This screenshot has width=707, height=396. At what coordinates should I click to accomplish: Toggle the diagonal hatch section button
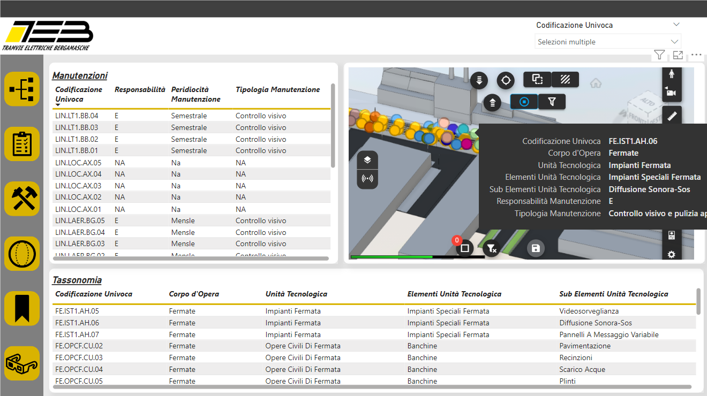coord(565,80)
